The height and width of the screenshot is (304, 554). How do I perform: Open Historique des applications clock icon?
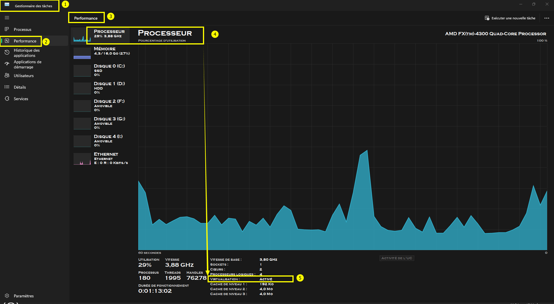click(x=7, y=52)
